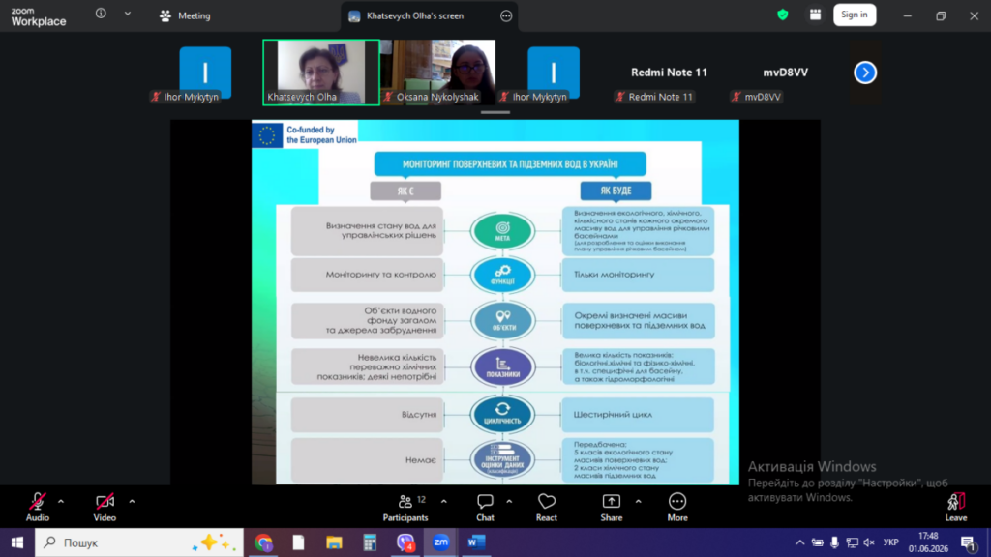Open Chrome from the taskbar

263,542
